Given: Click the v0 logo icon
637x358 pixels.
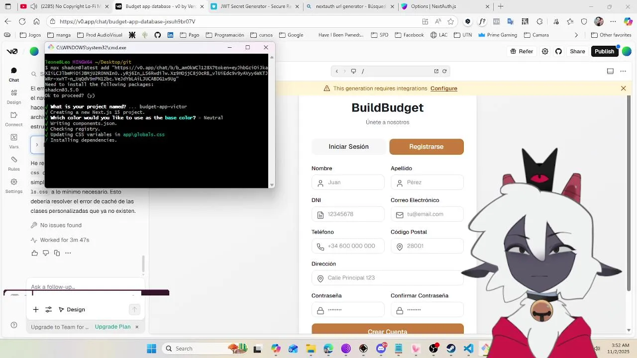Looking at the screenshot, I should click(12, 51).
